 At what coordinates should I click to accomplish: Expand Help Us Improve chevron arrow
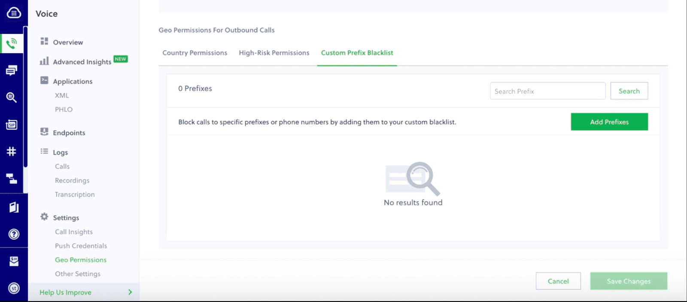pos(130,292)
